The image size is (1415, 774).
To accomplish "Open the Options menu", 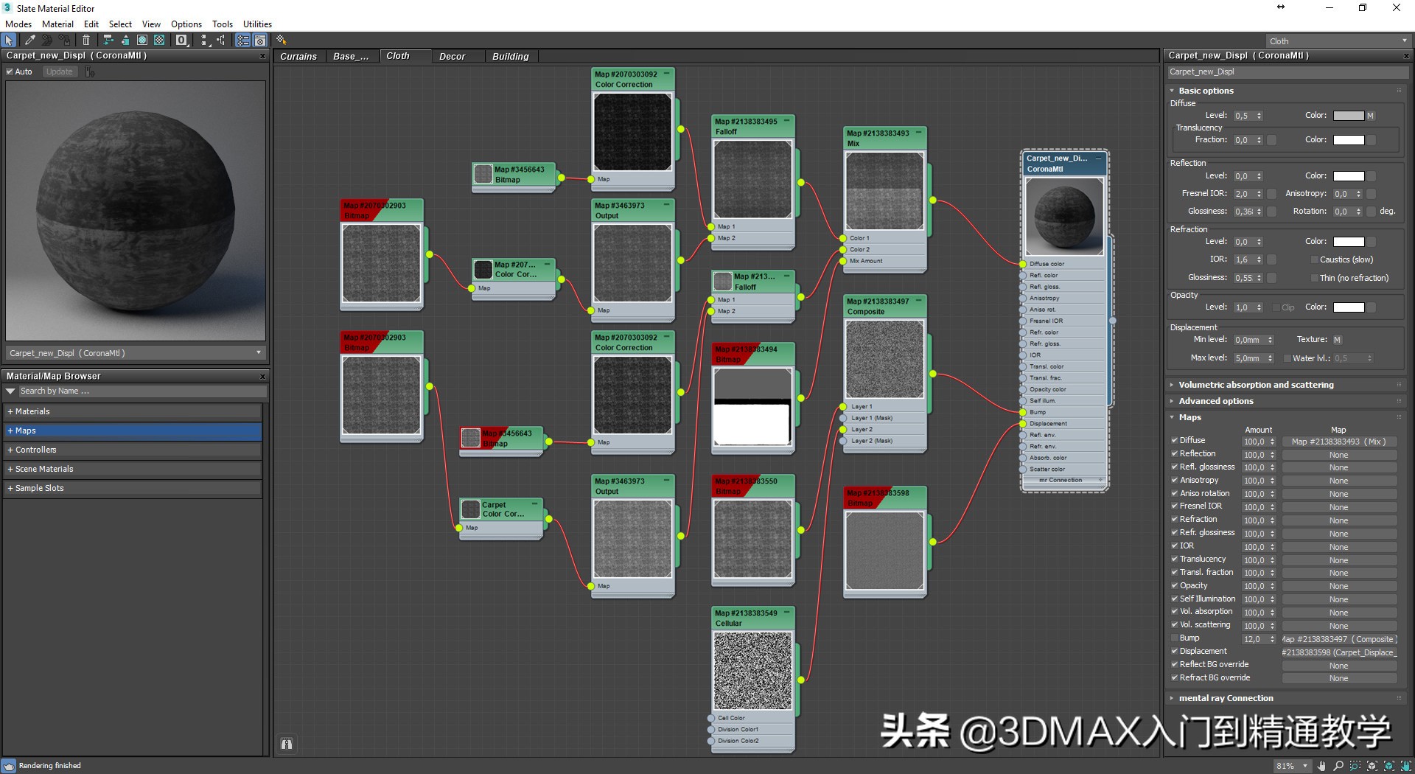I will coord(186,24).
